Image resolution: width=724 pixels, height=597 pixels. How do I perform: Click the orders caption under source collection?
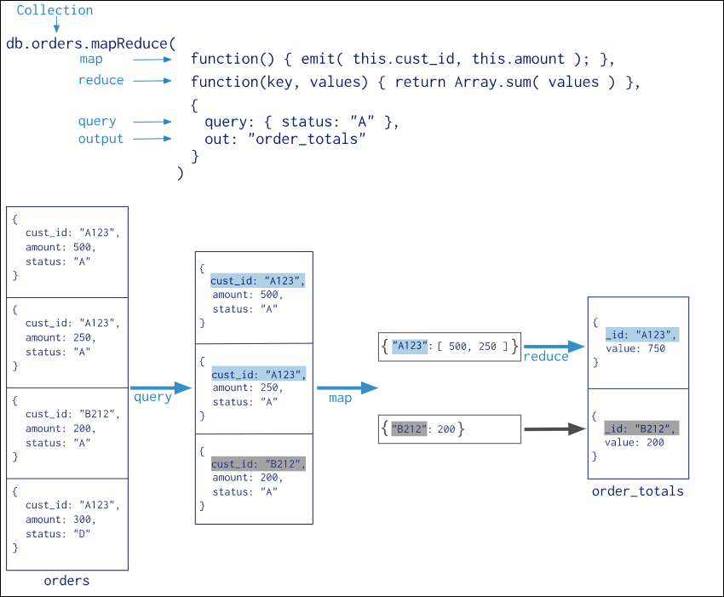[x=67, y=580]
